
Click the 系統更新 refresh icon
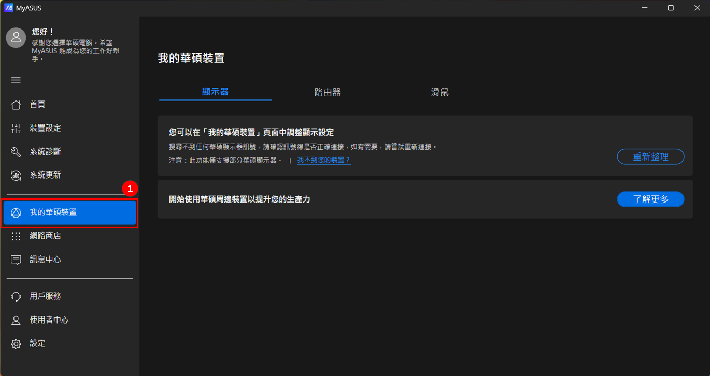tap(16, 176)
